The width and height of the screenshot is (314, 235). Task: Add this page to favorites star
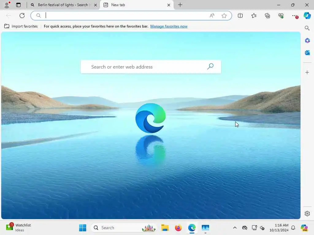[224, 16]
